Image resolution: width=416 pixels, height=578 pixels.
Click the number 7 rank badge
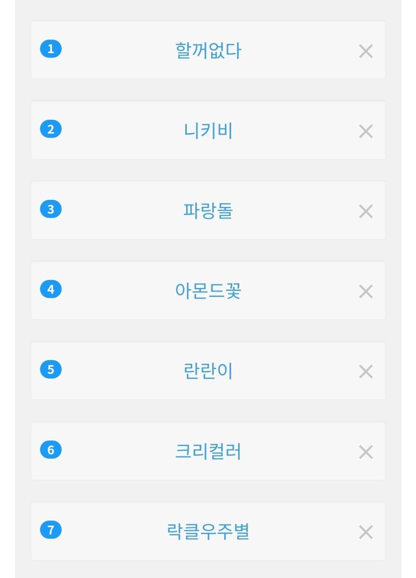51,530
